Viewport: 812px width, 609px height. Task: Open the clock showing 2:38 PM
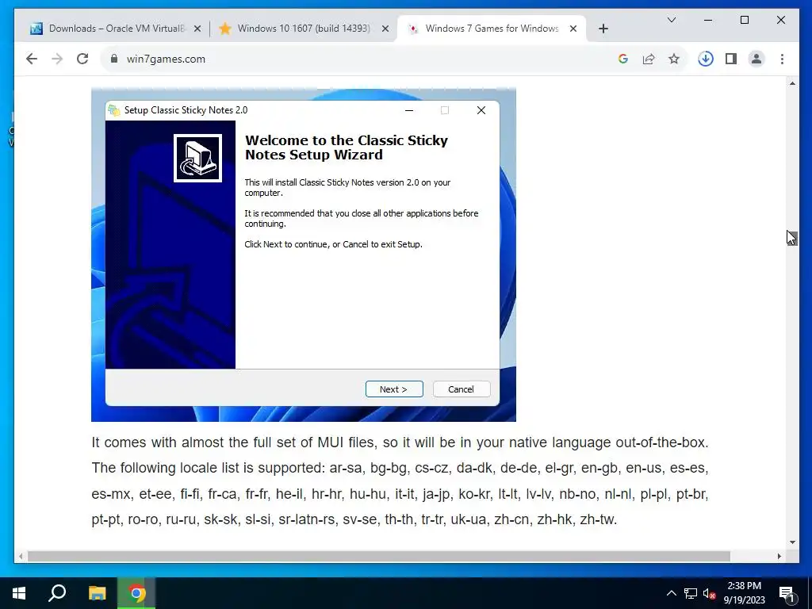tap(744, 593)
